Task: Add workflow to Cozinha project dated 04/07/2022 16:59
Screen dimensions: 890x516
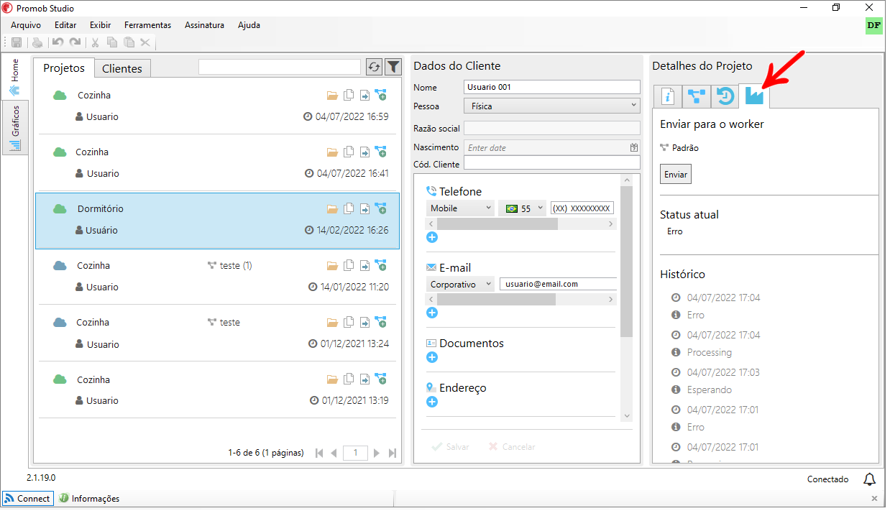Action: 381,95
